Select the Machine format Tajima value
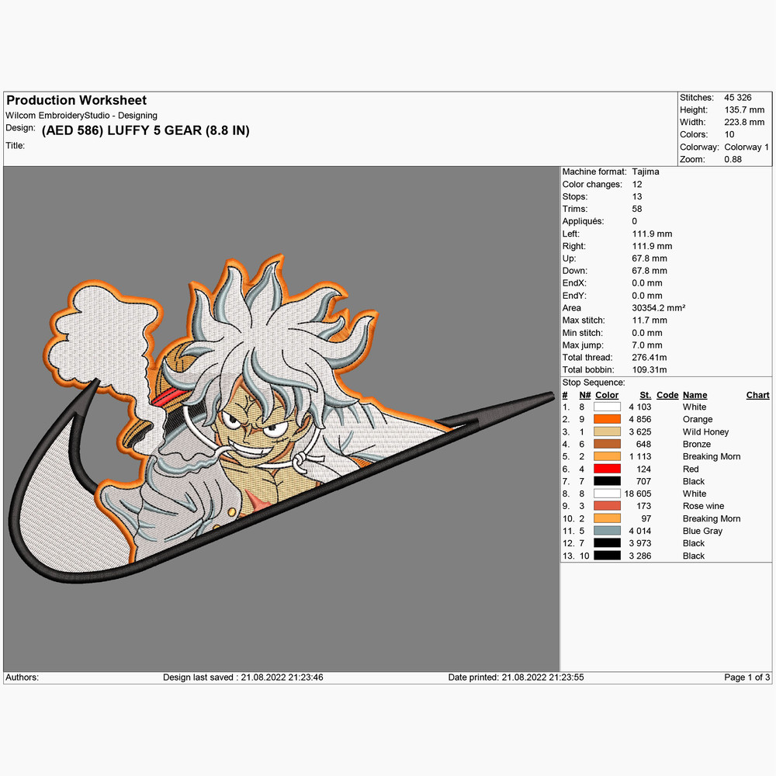The image size is (776, 776). 645,171
